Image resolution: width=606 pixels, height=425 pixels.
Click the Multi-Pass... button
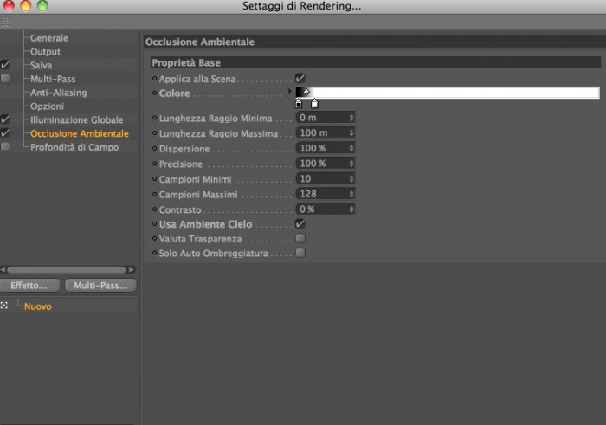pos(100,286)
